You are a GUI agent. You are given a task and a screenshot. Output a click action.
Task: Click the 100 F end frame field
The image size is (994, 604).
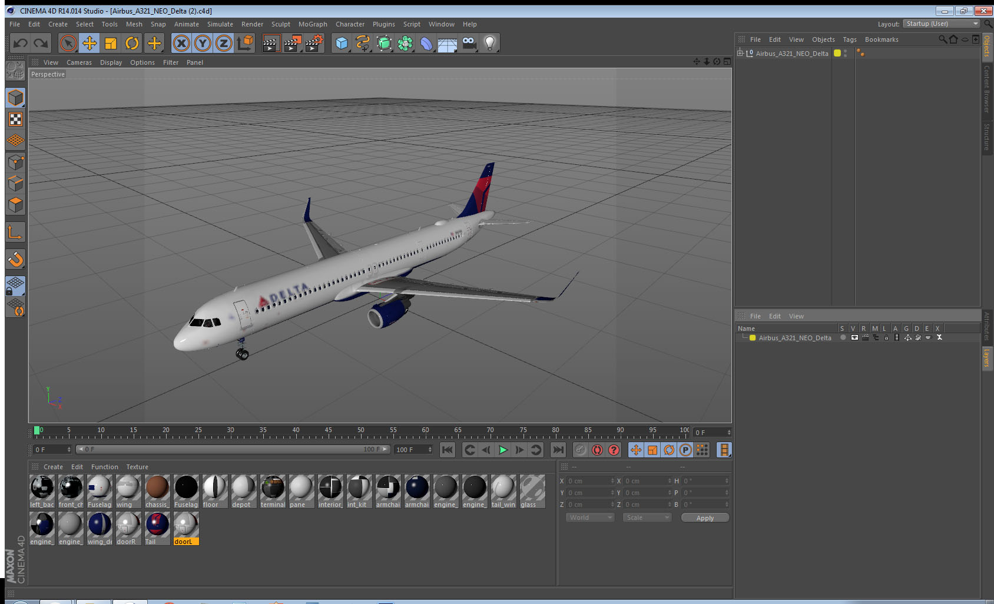pyautogui.click(x=413, y=450)
